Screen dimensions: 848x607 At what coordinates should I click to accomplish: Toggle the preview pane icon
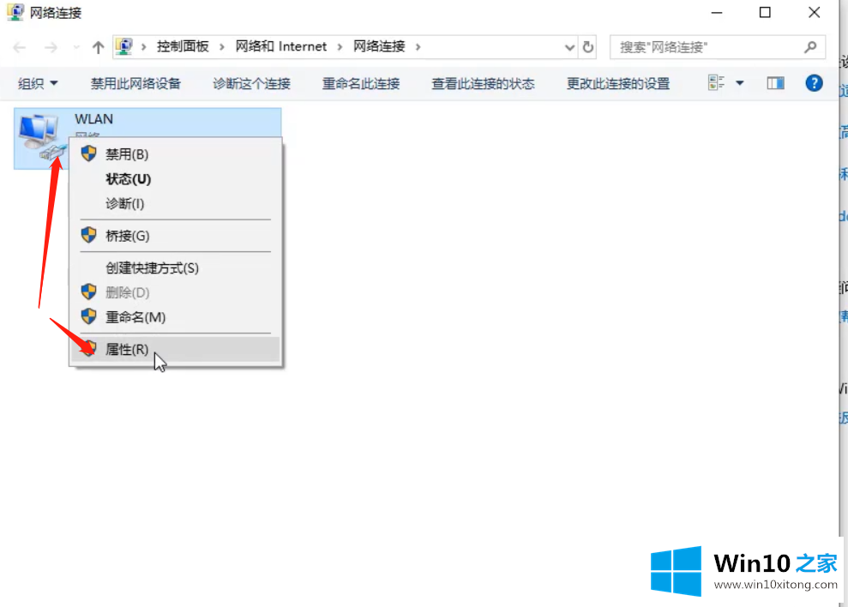775,83
